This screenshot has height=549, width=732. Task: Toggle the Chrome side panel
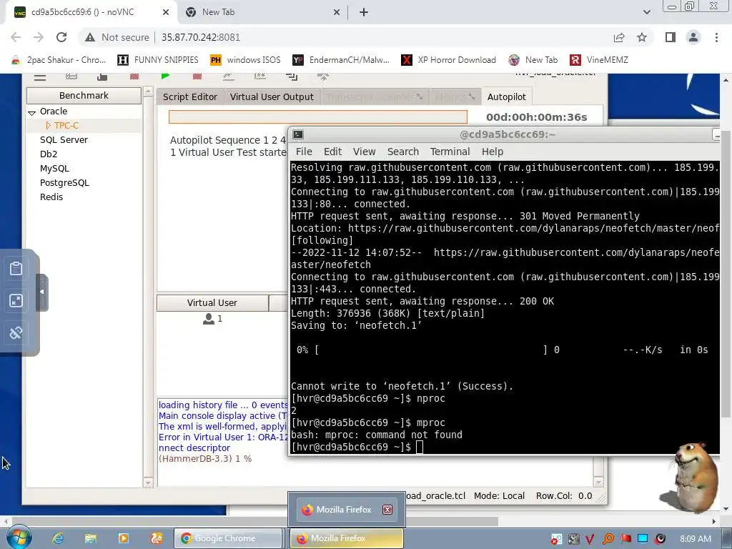[x=671, y=37]
